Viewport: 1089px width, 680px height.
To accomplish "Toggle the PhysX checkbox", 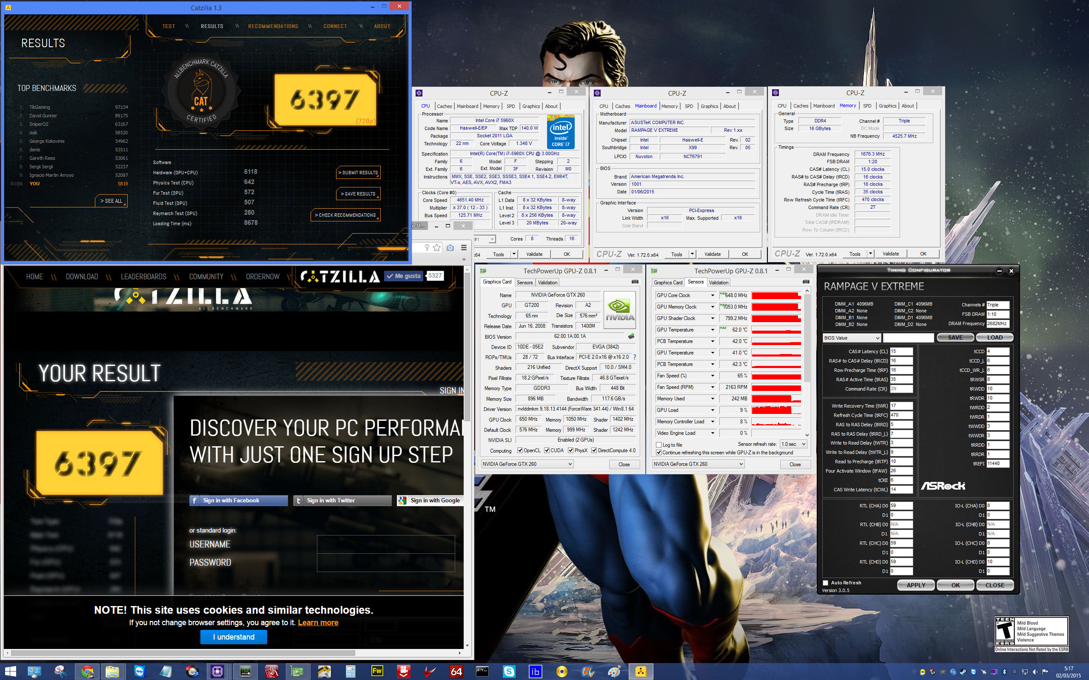I will coord(570,450).
